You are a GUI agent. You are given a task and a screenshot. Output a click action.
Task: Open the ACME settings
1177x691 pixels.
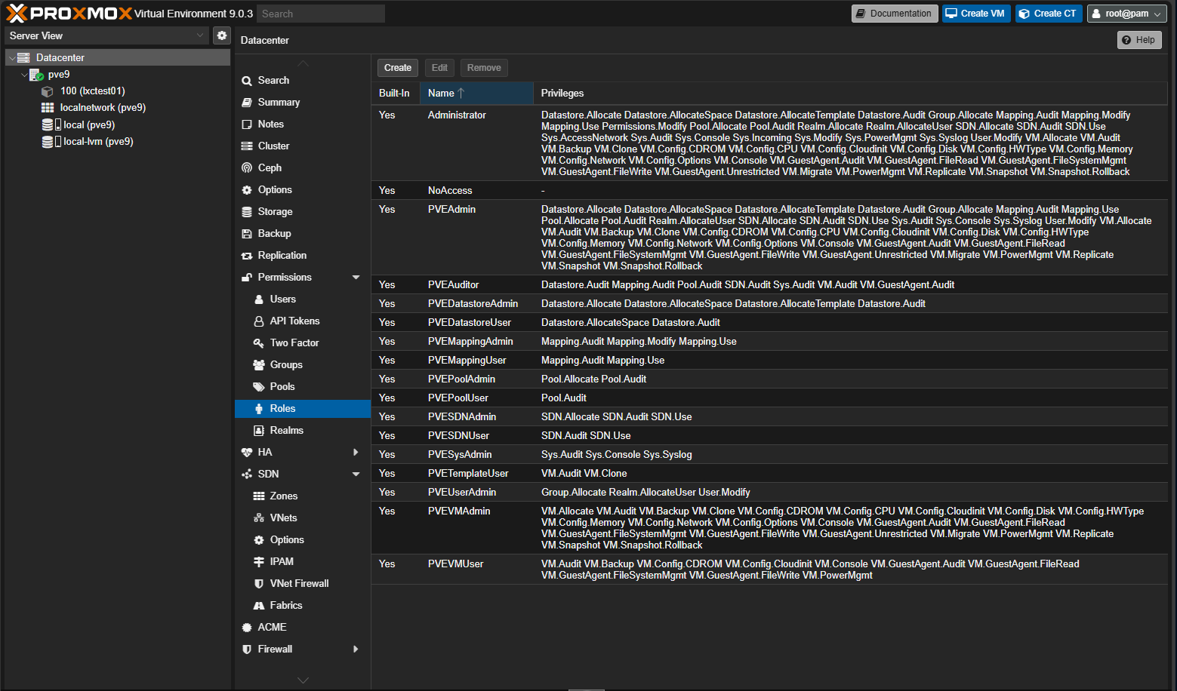tap(272, 627)
